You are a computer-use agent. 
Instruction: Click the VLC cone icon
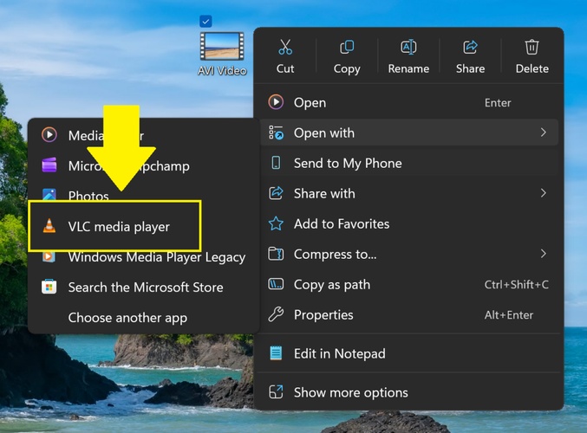tap(49, 226)
